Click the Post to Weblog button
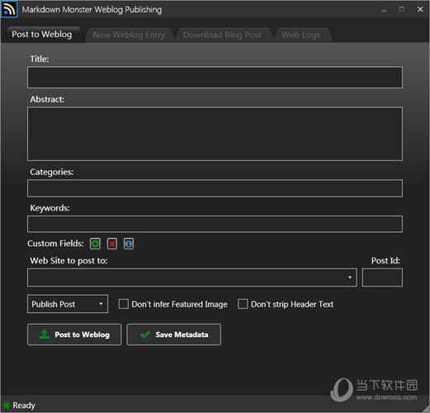 coord(74,335)
